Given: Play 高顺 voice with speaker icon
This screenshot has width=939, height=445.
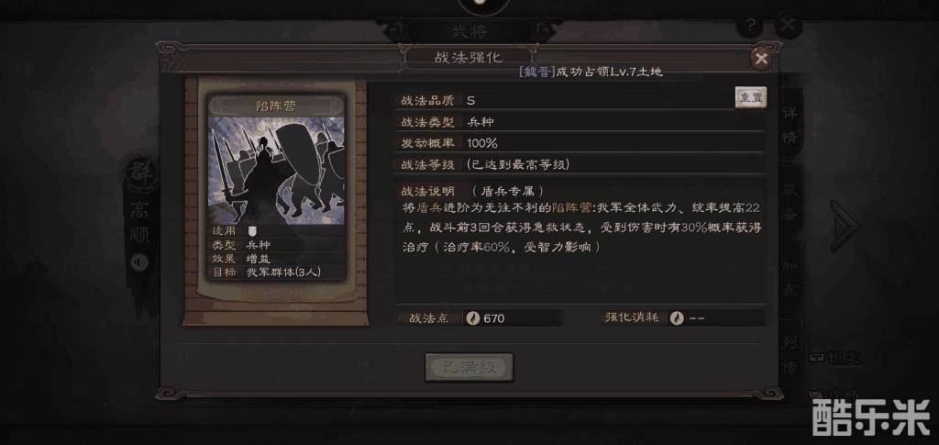Looking at the screenshot, I should click(x=139, y=262).
